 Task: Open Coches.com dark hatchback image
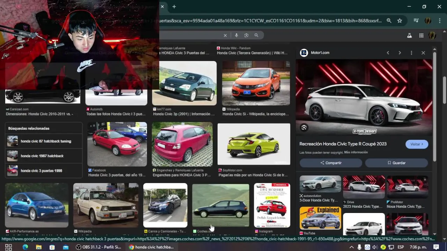221,205
